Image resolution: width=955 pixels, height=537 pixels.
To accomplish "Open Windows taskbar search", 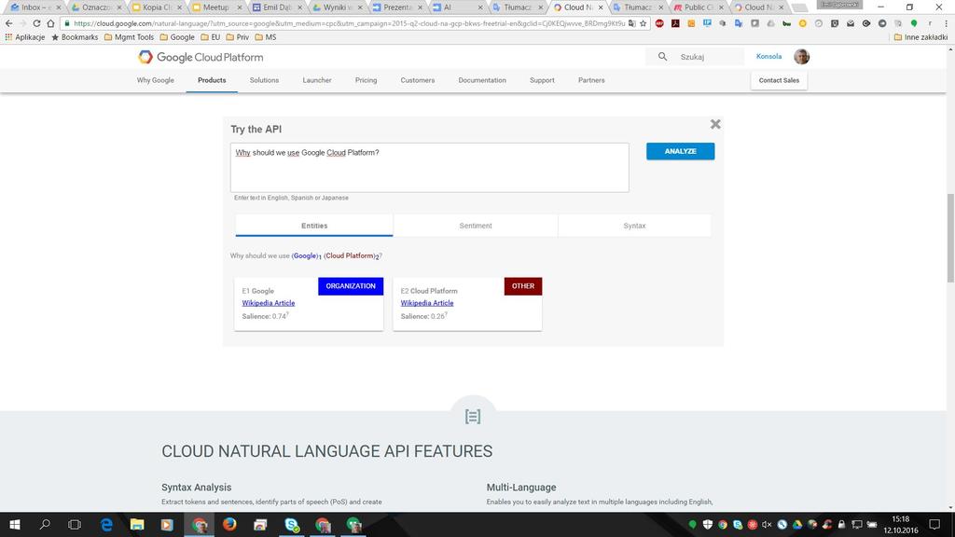I will [x=45, y=524].
